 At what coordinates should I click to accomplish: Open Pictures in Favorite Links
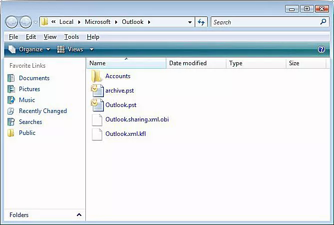pos(29,89)
